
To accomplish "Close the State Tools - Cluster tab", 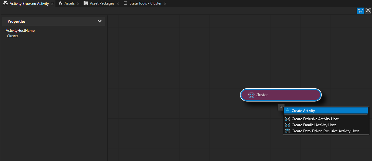I will pyautogui.click(x=165, y=4).
